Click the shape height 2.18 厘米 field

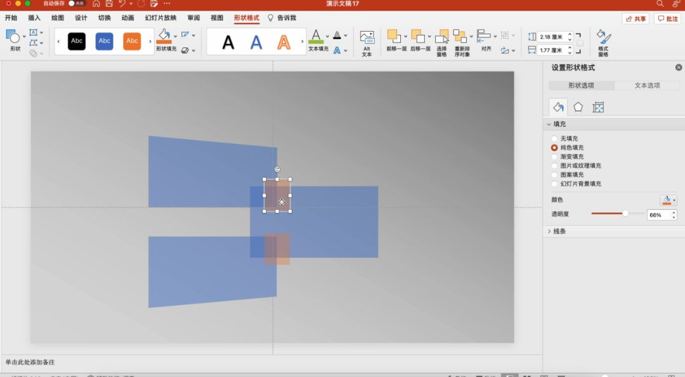552,37
